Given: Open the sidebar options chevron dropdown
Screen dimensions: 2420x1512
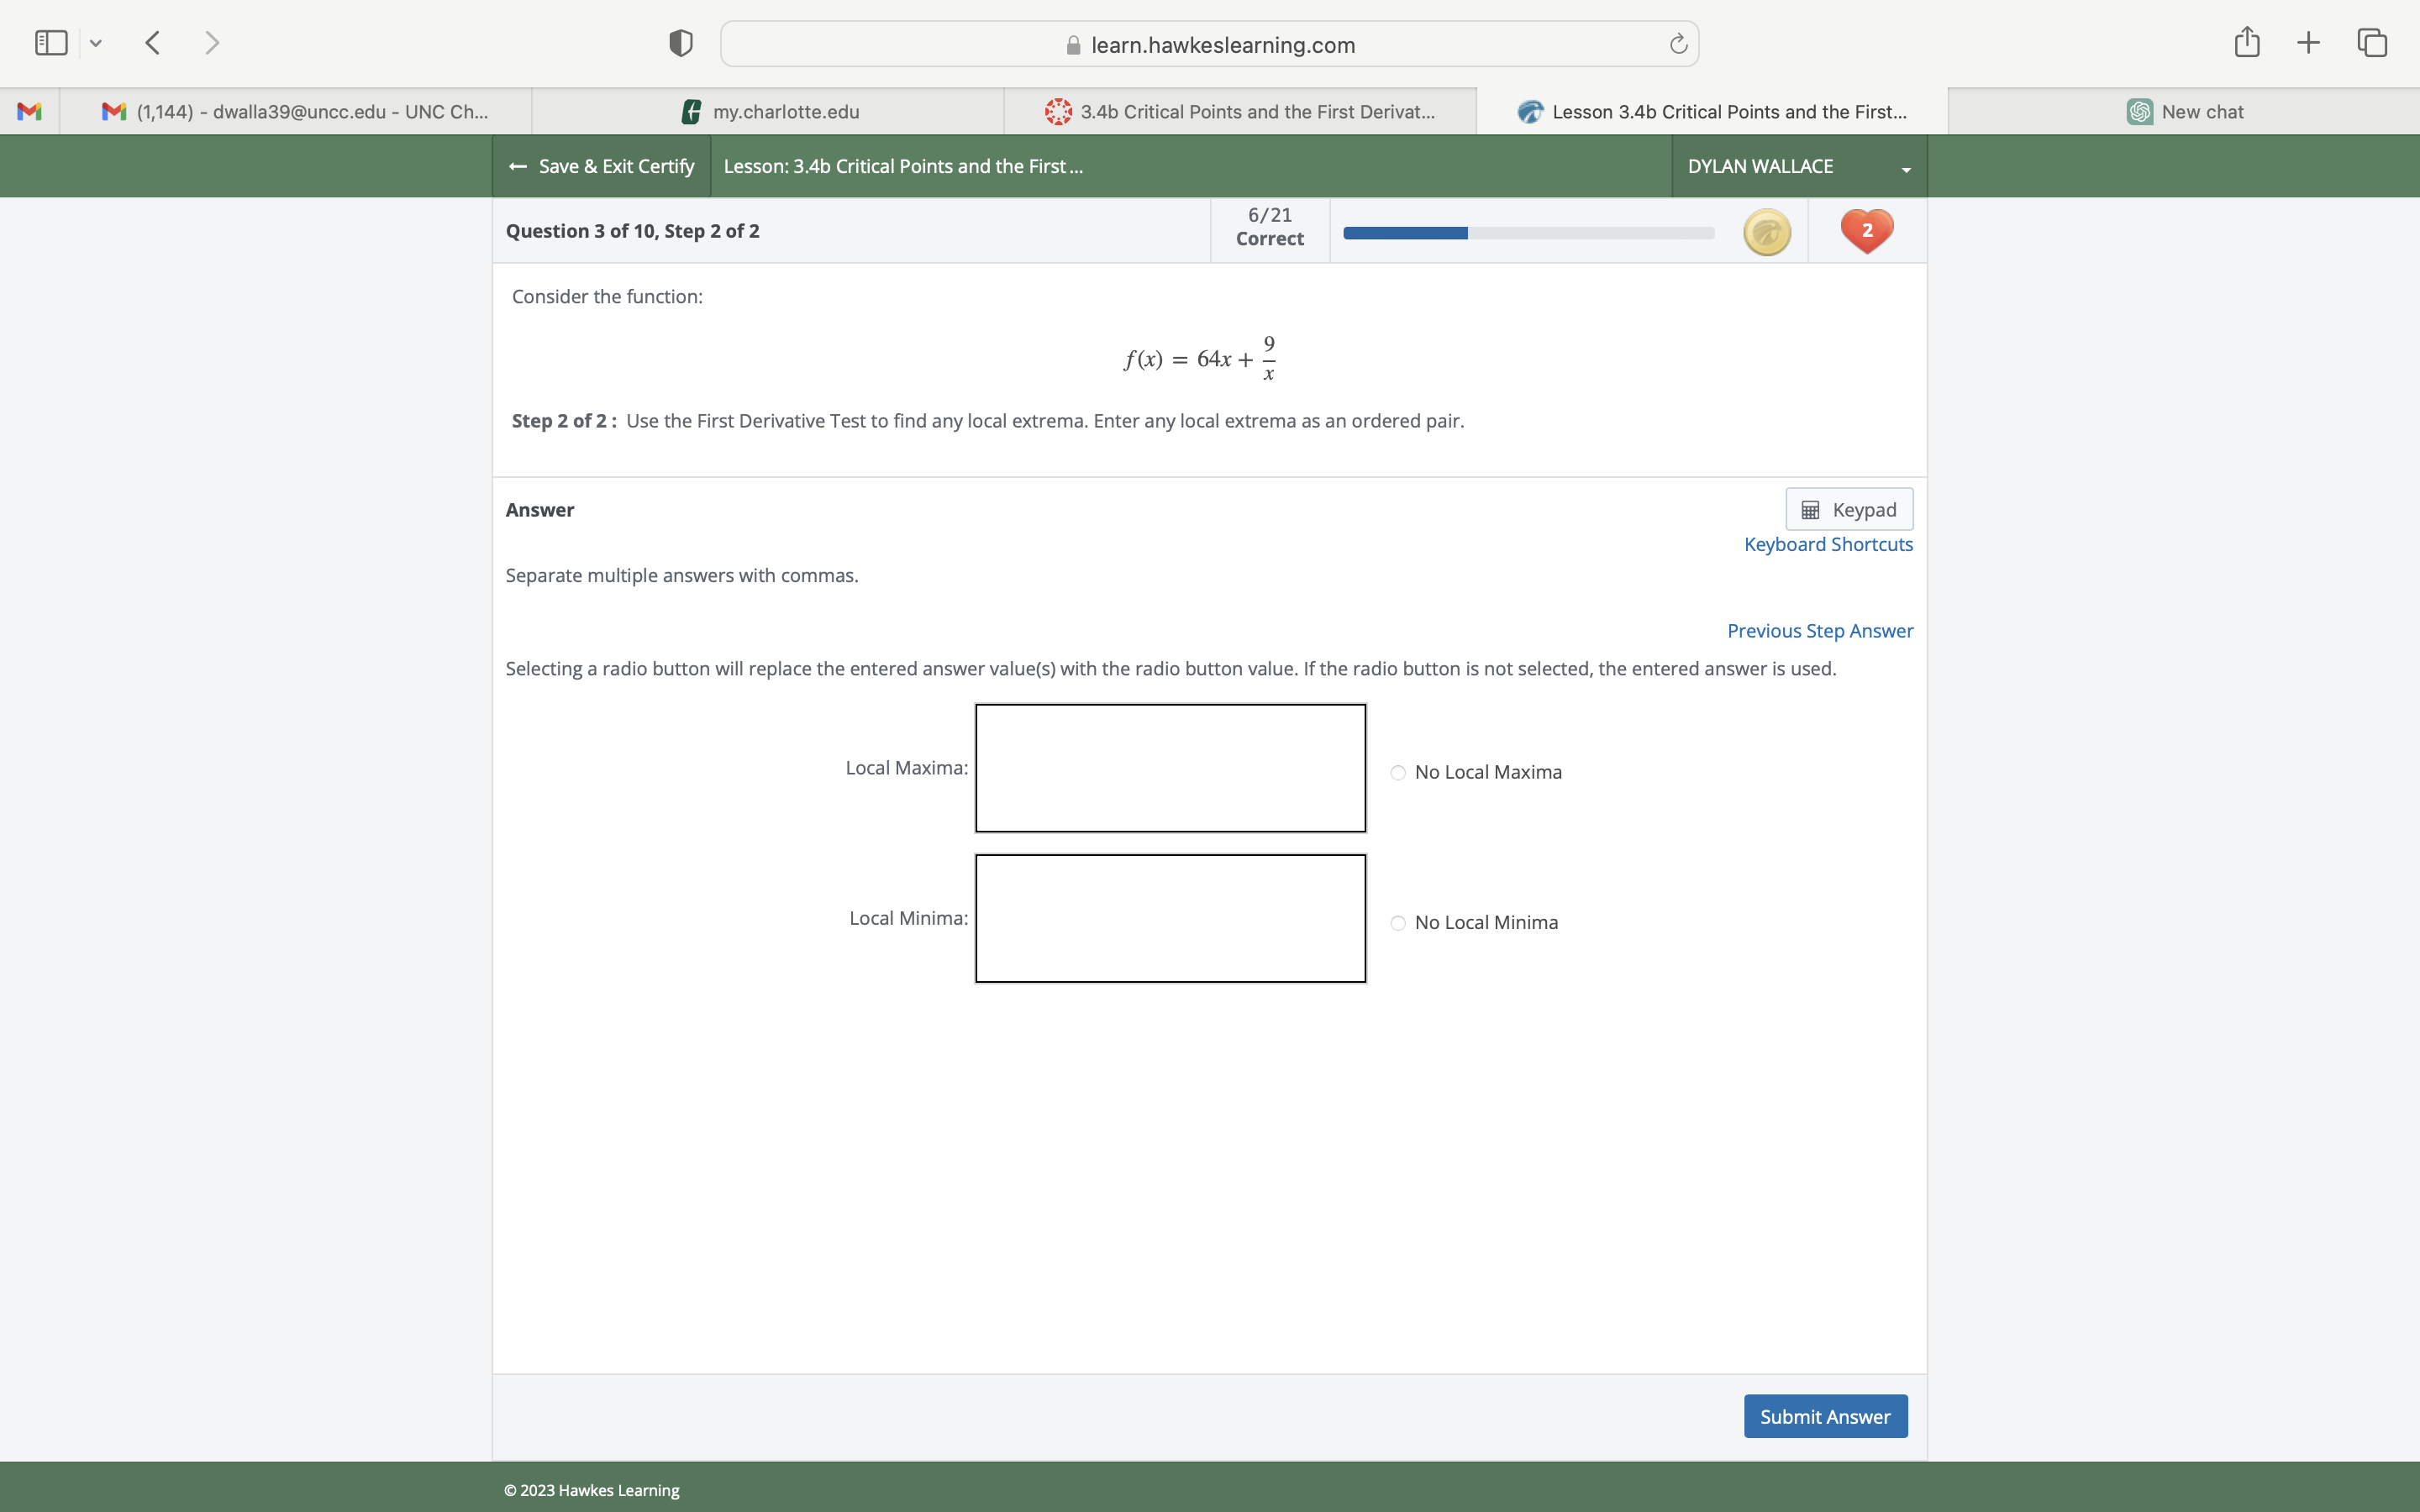Looking at the screenshot, I should 96,43.
